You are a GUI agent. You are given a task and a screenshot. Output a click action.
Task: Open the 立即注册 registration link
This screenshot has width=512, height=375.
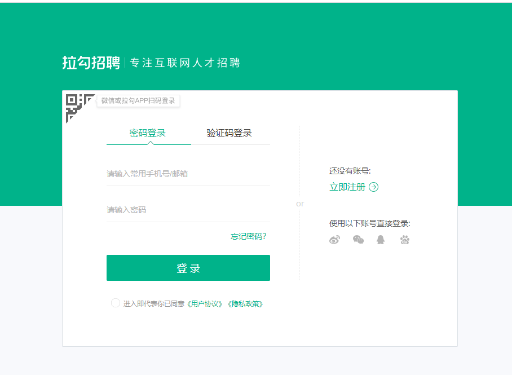pos(347,187)
